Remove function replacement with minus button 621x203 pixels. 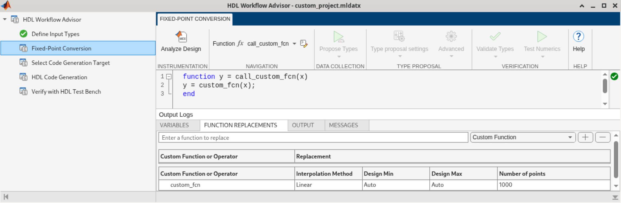[603, 137]
